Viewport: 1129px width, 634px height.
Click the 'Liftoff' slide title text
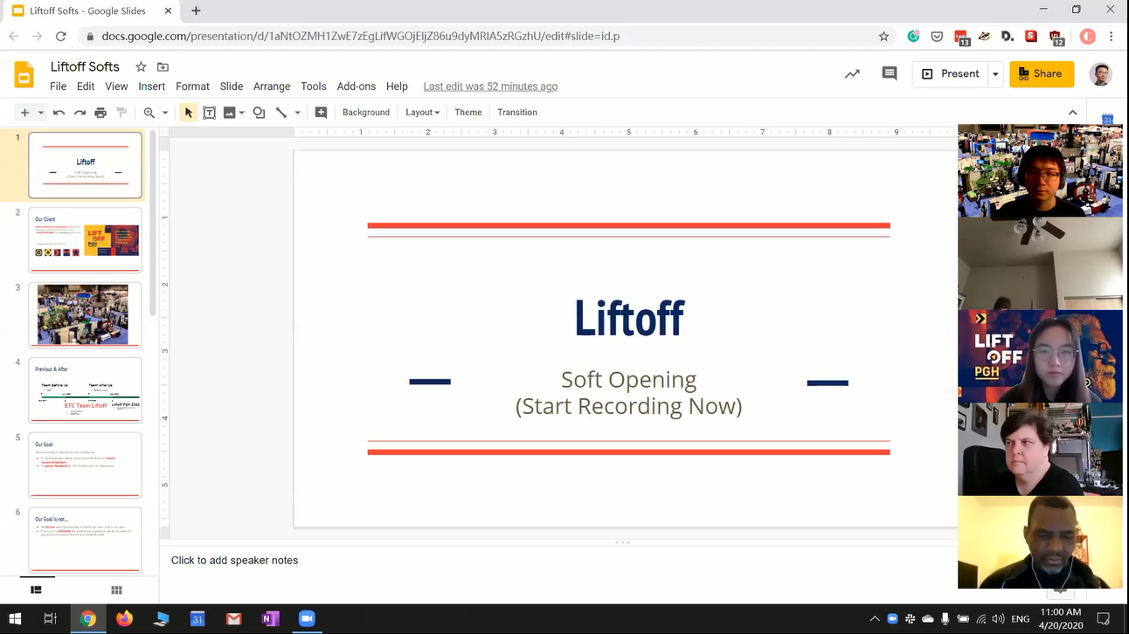pos(628,318)
